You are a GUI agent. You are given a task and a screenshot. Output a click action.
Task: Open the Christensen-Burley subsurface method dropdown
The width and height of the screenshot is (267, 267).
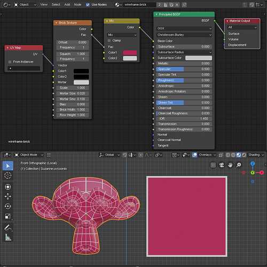pyautogui.click(x=184, y=35)
